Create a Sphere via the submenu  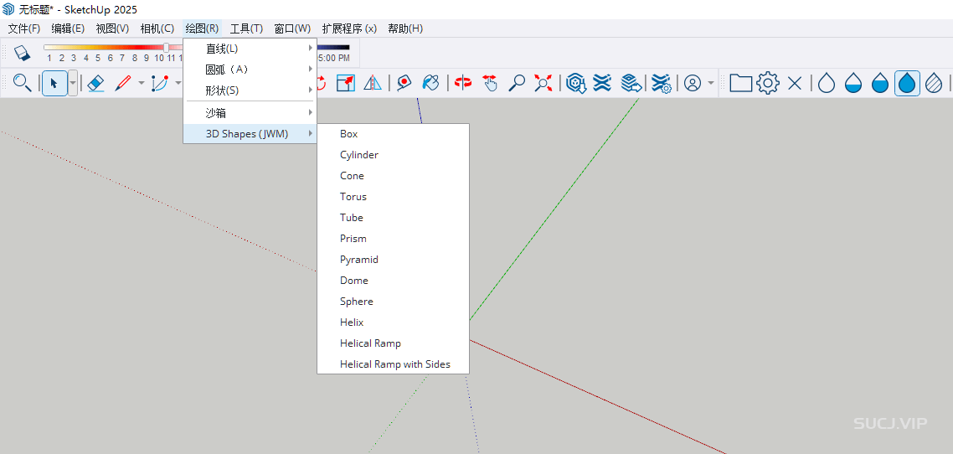(393, 302)
